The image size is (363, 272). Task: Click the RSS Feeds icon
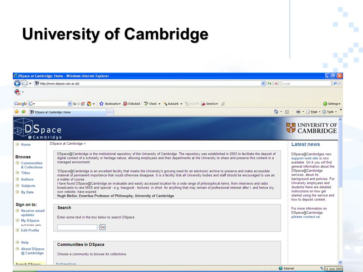point(287,112)
